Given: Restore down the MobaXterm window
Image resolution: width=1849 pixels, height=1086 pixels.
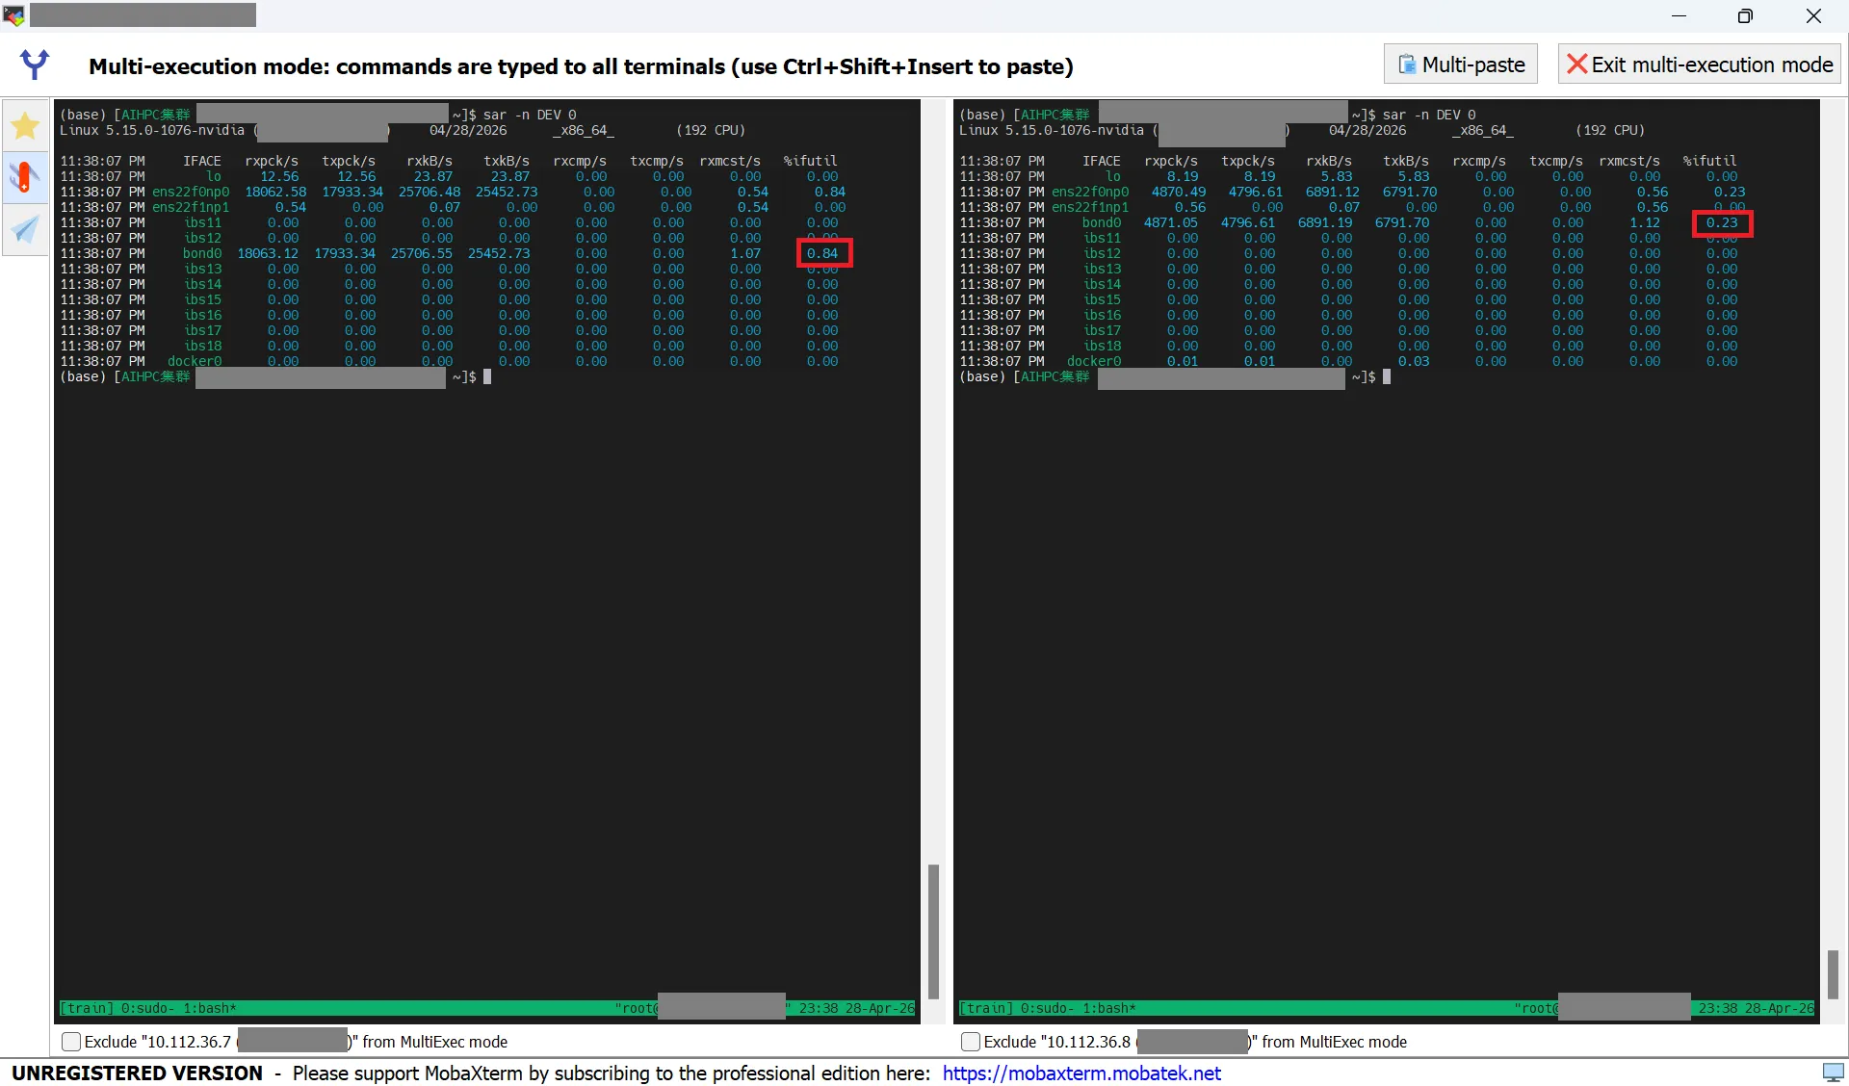Looking at the screenshot, I should [1745, 15].
